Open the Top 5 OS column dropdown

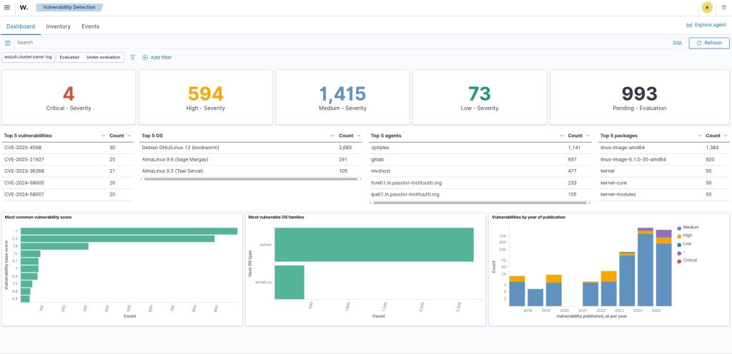click(332, 135)
